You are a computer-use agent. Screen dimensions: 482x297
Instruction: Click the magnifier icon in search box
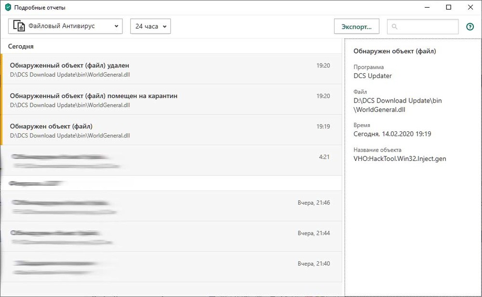click(x=395, y=27)
